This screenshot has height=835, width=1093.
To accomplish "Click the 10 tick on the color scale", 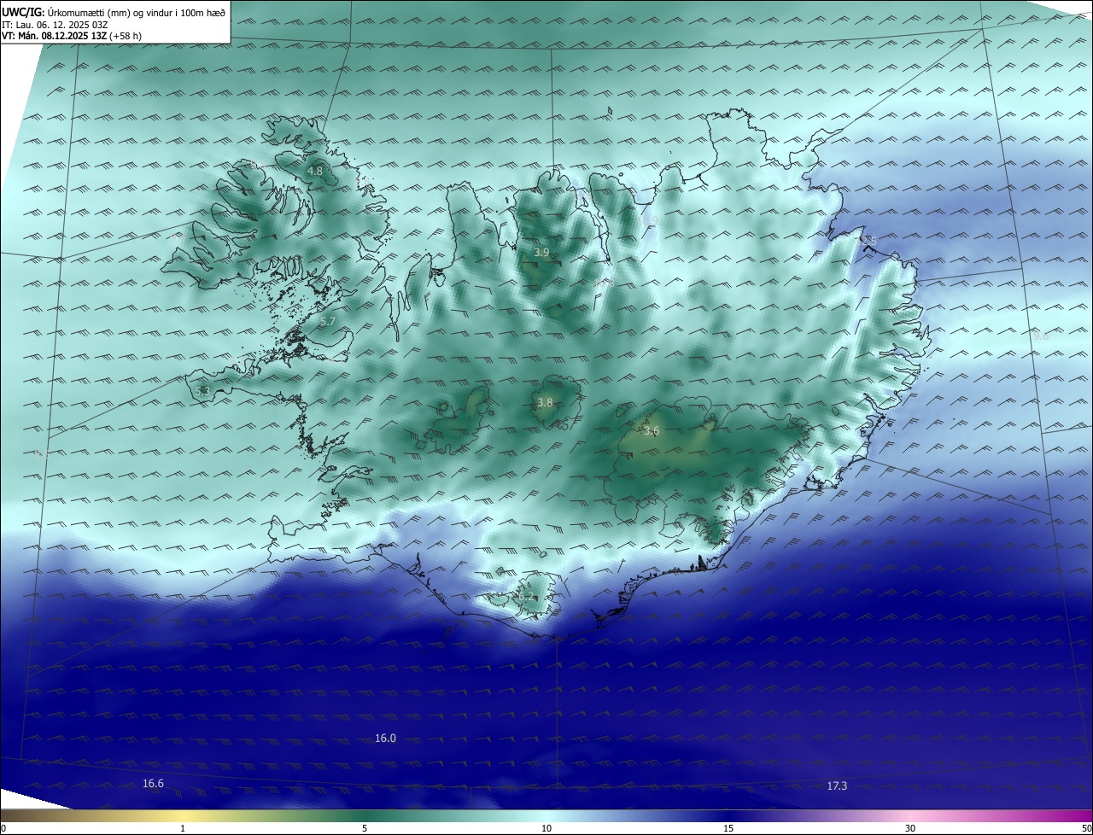I will coord(546,828).
